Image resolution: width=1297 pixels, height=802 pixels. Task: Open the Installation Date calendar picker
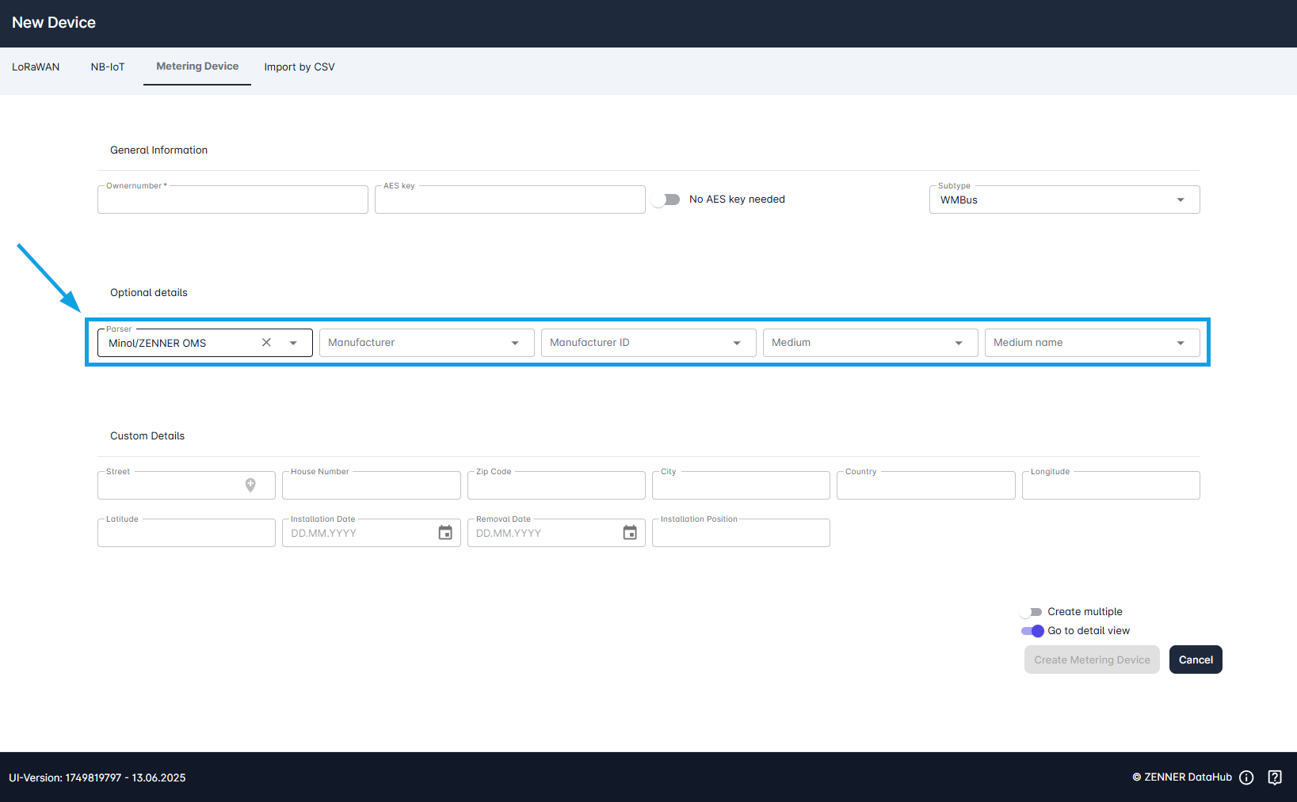tap(444, 533)
